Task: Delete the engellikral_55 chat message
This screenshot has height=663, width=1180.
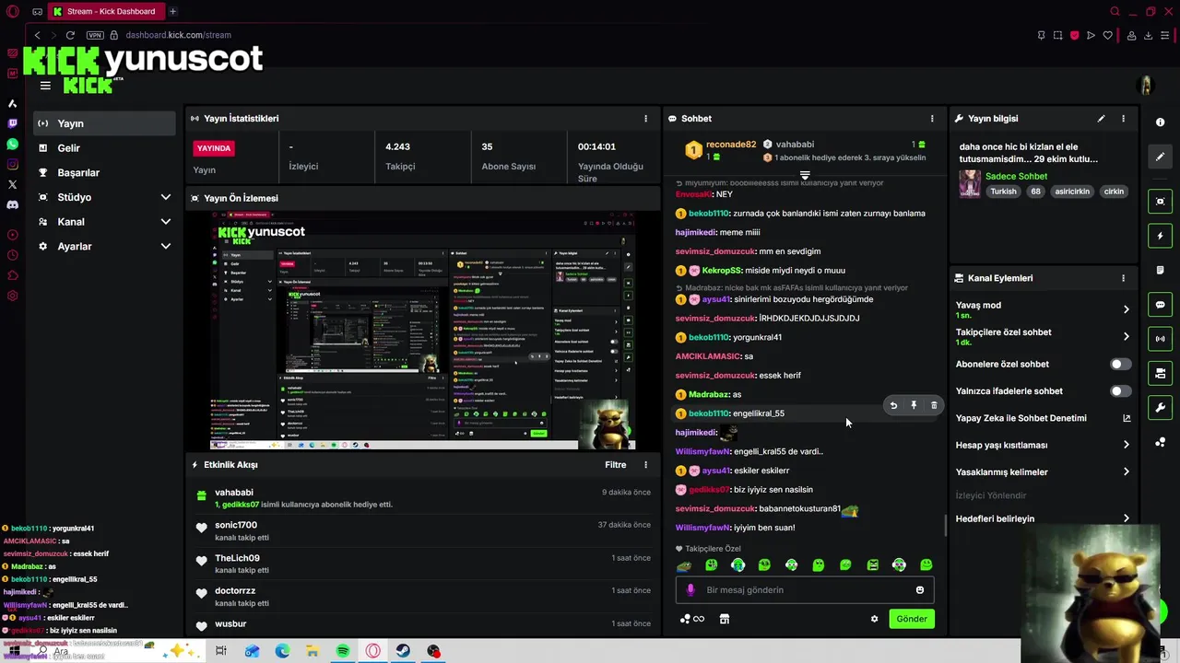Action: 934,405
